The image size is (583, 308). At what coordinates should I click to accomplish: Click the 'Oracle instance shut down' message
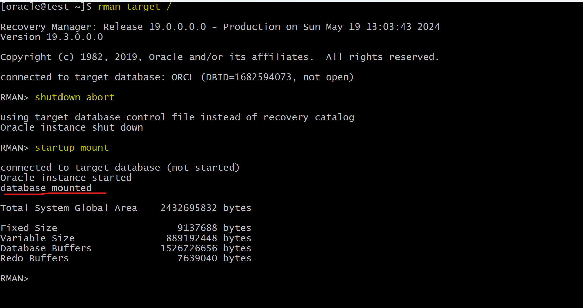click(72, 127)
